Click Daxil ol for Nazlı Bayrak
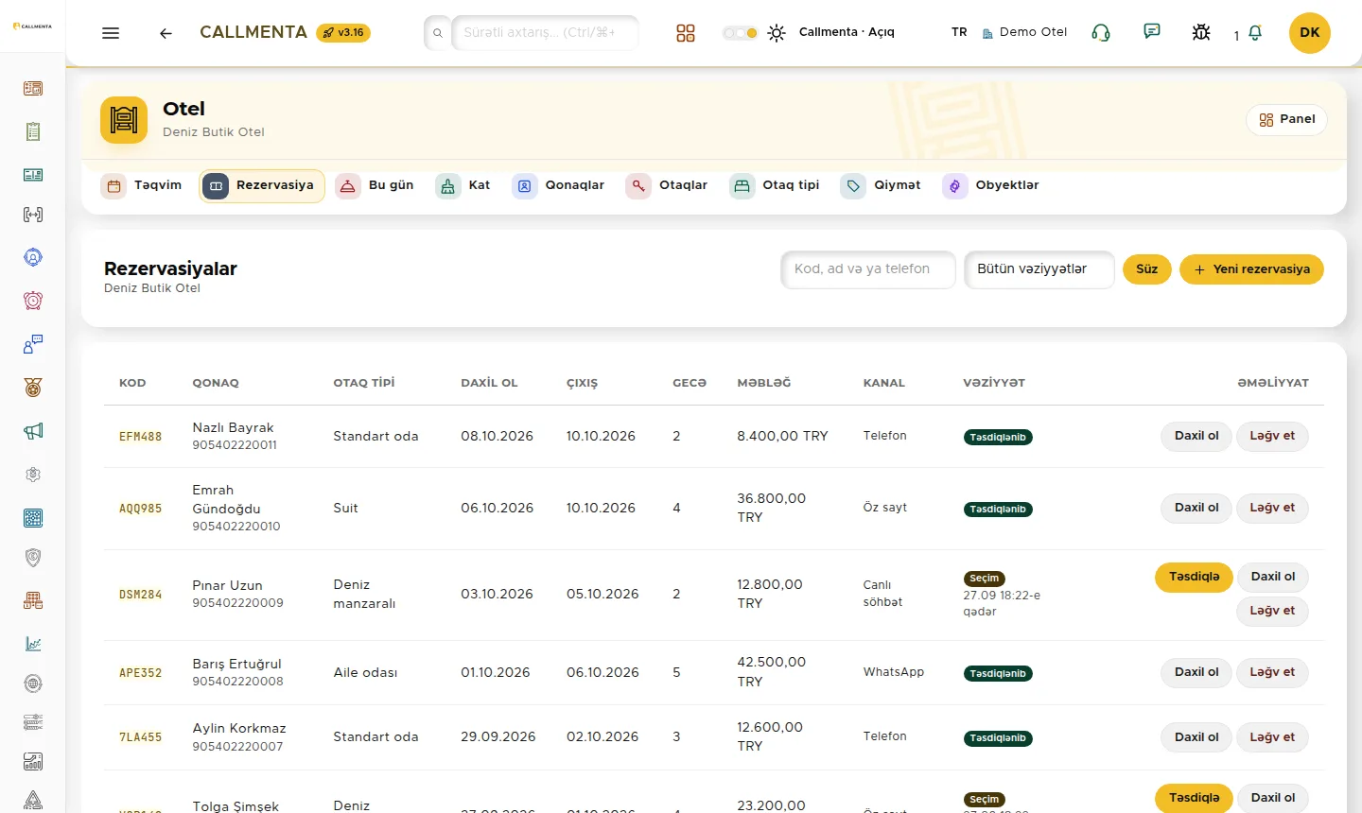The image size is (1362, 813). [1196, 436]
